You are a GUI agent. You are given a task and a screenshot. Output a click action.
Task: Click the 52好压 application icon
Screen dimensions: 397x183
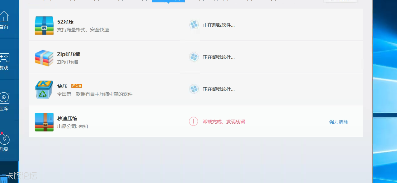click(x=44, y=25)
